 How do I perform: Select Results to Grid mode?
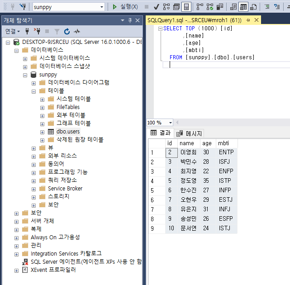[243, 7]
